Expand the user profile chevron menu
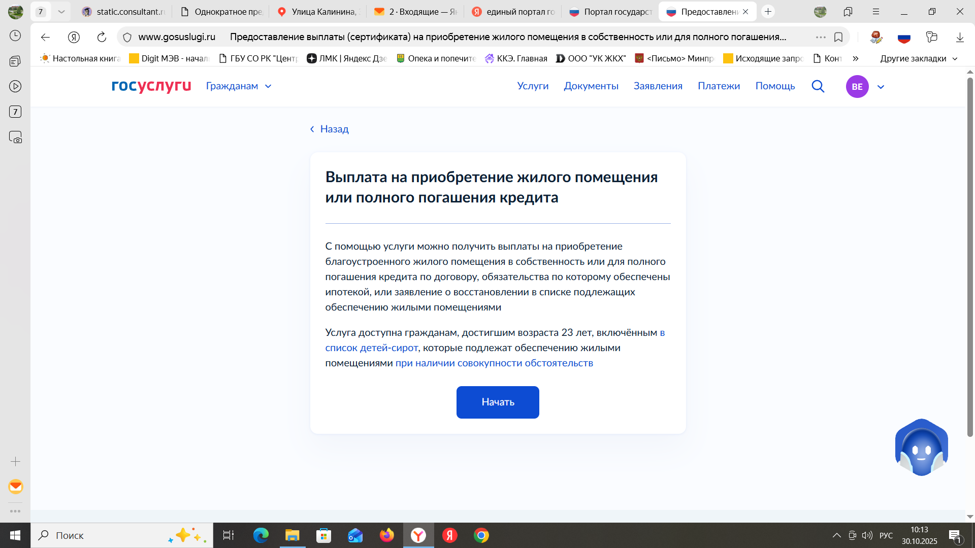The height and width of the screenshot is (548, 975). point(881,87)
